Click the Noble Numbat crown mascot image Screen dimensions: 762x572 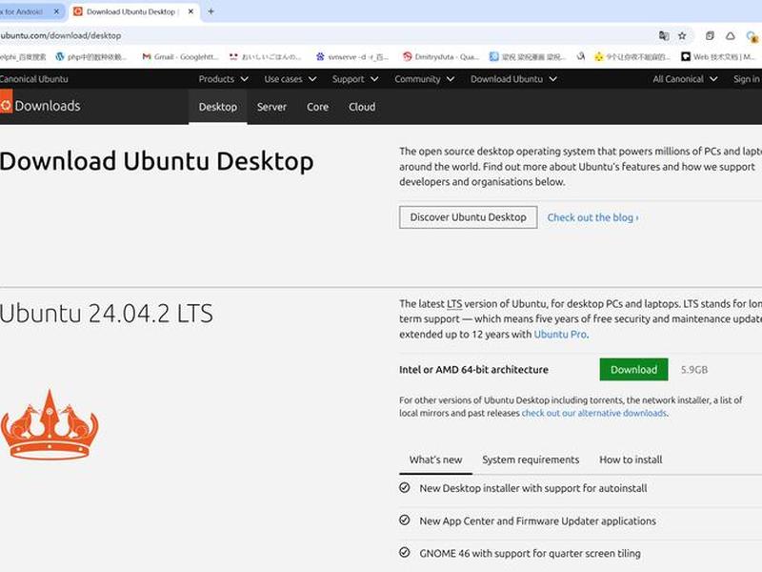click(x=50, y=424)
